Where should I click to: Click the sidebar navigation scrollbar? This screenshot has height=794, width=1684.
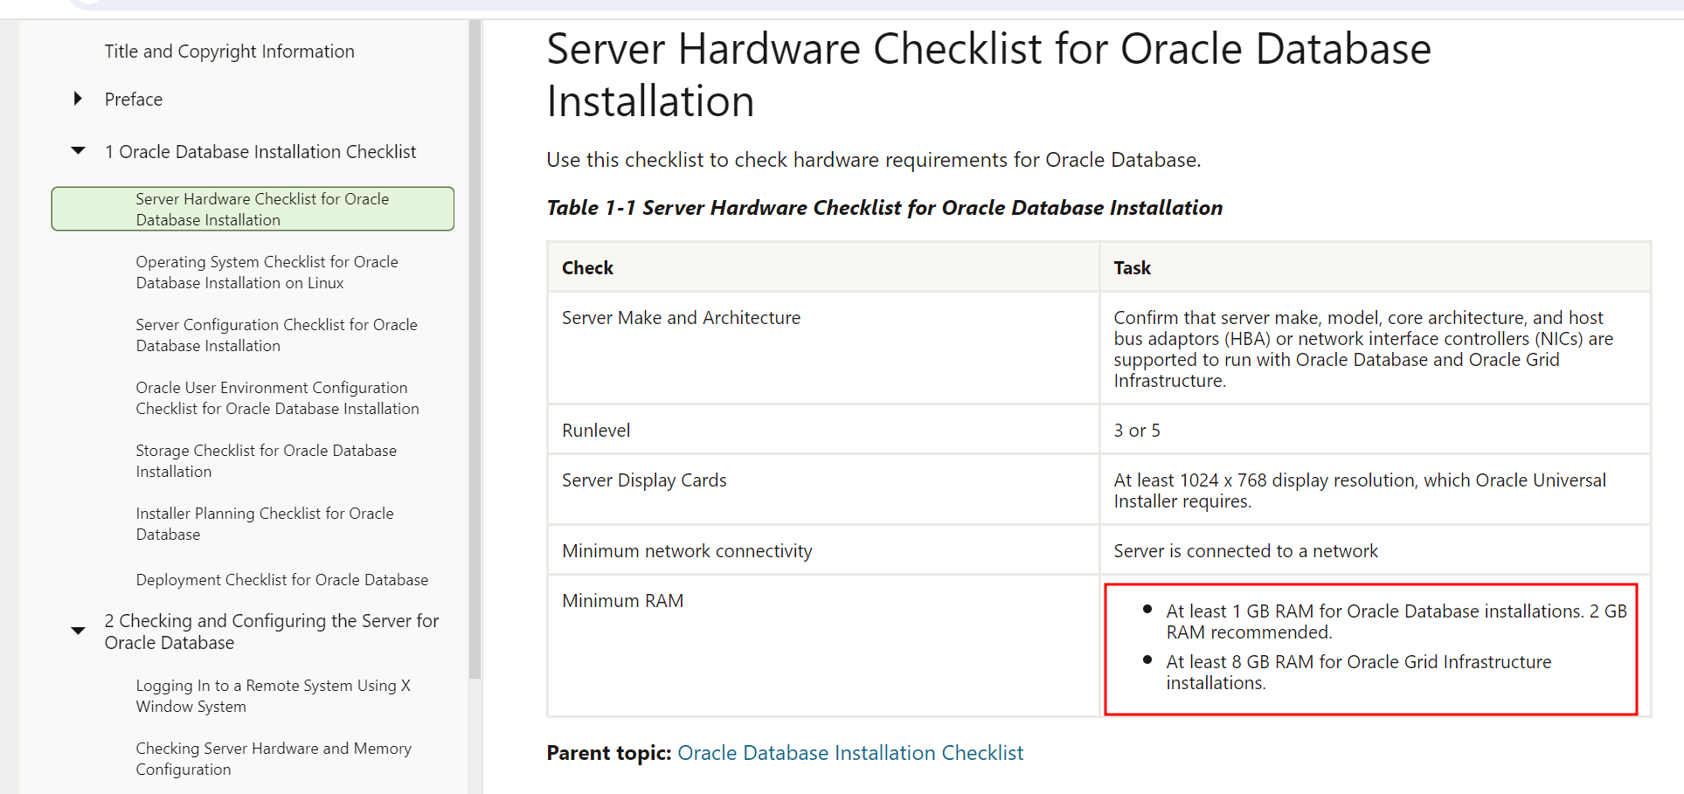[x=475, y=349]
